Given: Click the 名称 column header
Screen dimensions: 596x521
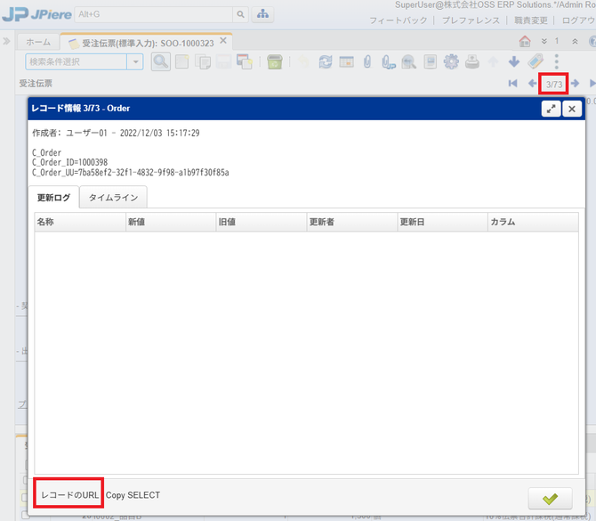Looking at the screenshot, I should click(80, 222).
